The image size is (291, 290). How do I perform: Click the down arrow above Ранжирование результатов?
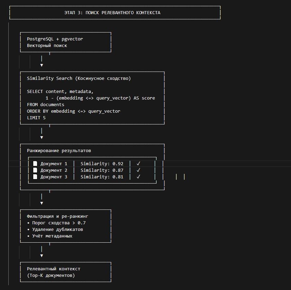(x=42, y=137)
